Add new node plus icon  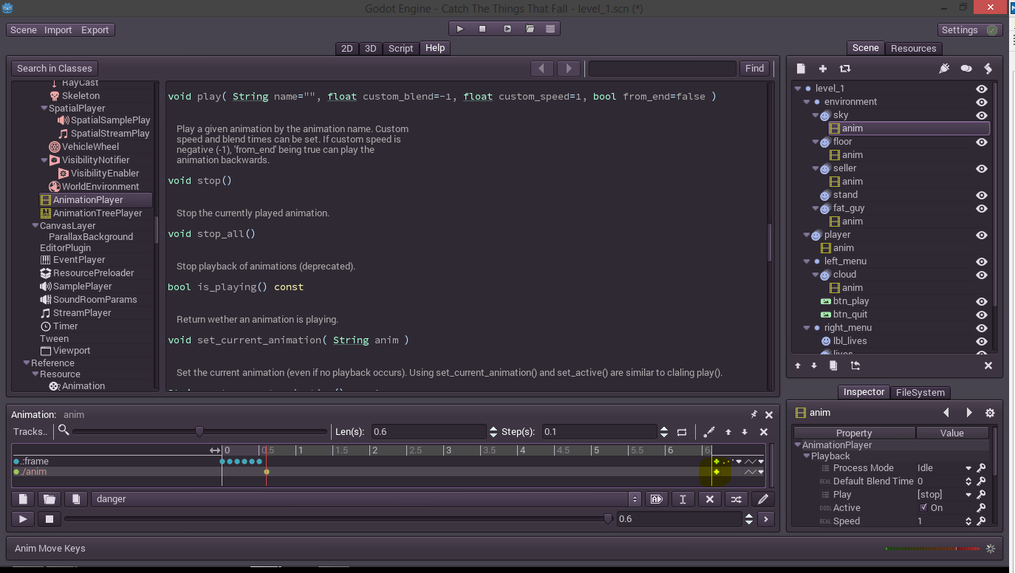823,68
